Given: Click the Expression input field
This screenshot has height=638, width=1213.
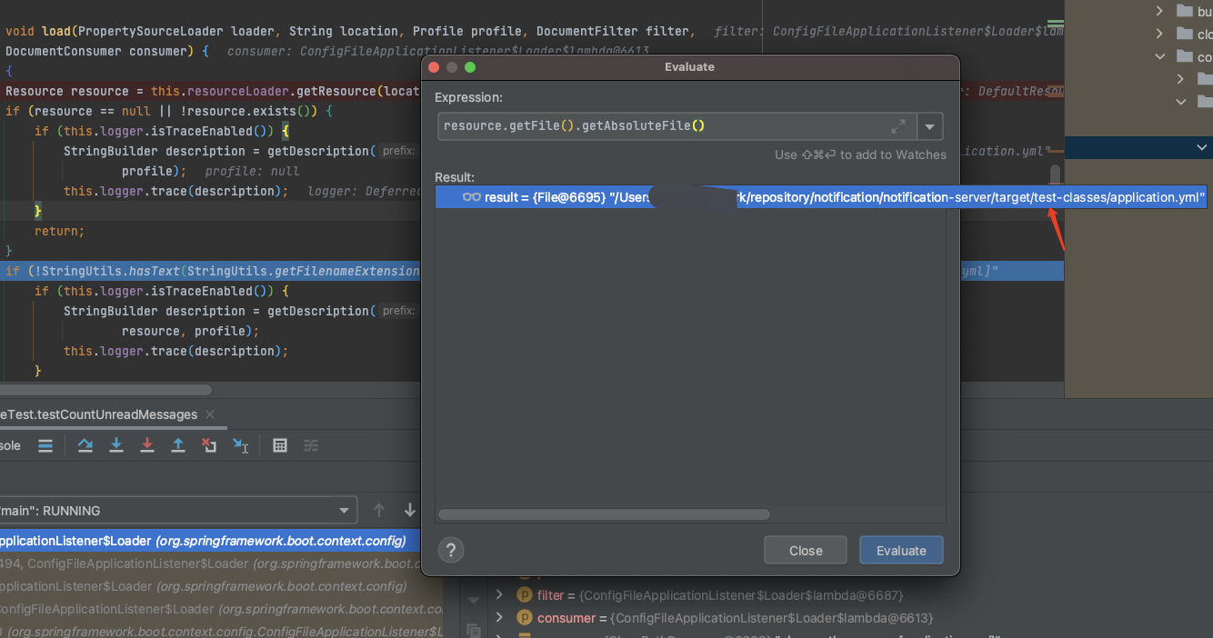Looking at the screenshot, I should pos(676,125).
